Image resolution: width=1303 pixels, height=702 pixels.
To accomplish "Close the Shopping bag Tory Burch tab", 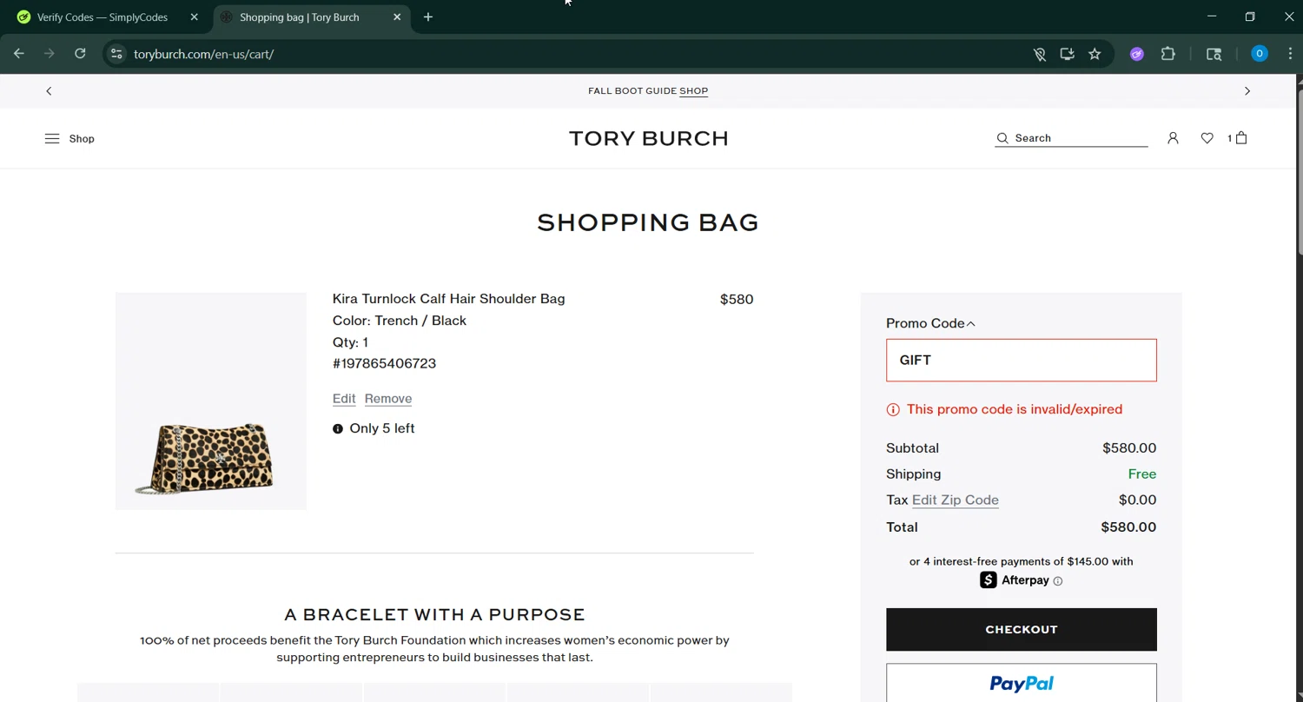I will tap(397, 17).
